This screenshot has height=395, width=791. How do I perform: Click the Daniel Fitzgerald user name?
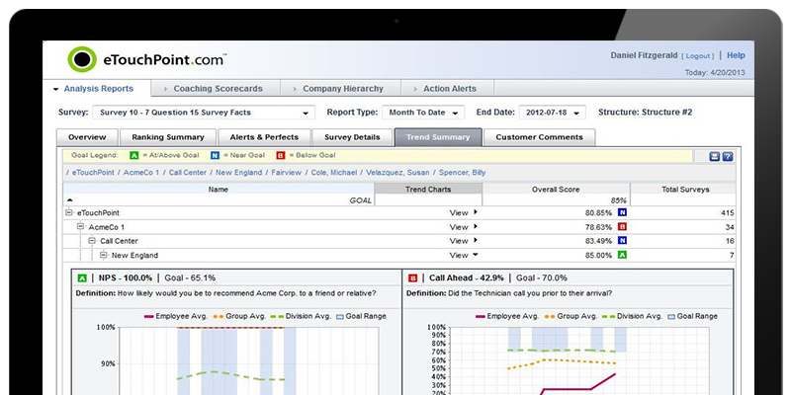(644, 55)
